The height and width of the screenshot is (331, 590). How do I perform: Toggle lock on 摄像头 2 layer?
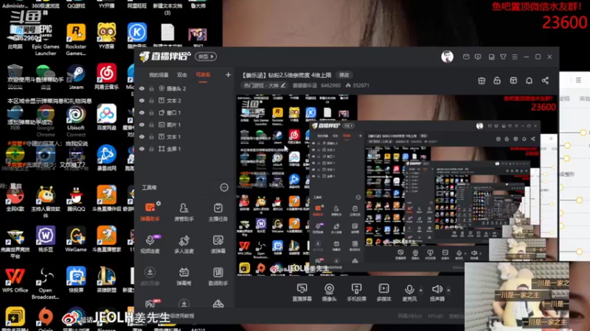tap(151, 88)
